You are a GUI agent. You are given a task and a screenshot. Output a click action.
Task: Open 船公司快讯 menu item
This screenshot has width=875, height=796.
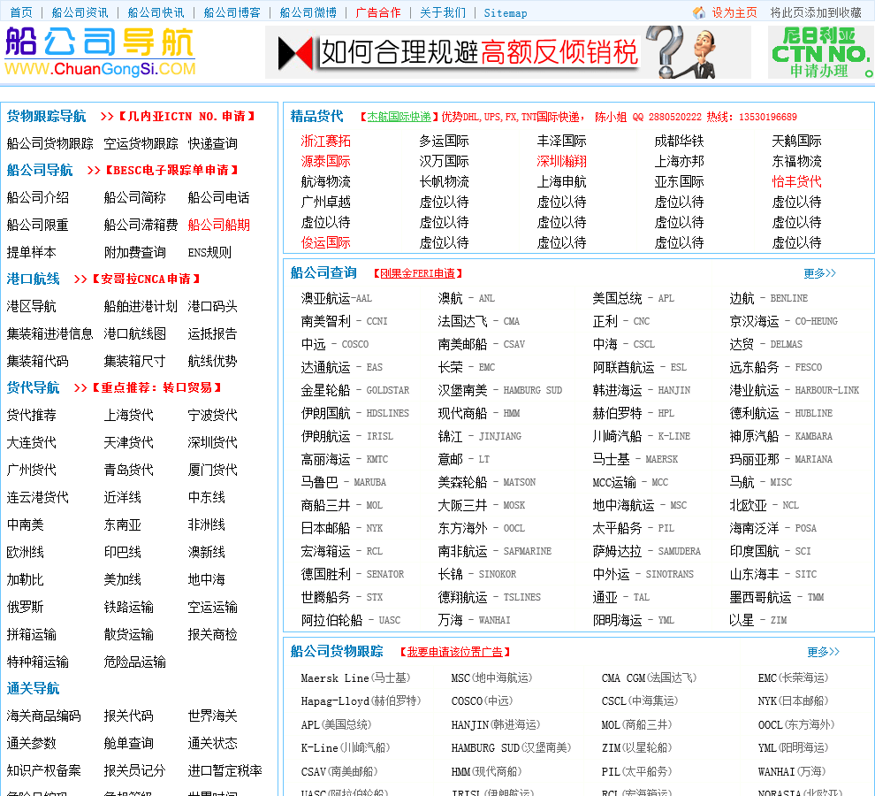click(156, 12)
